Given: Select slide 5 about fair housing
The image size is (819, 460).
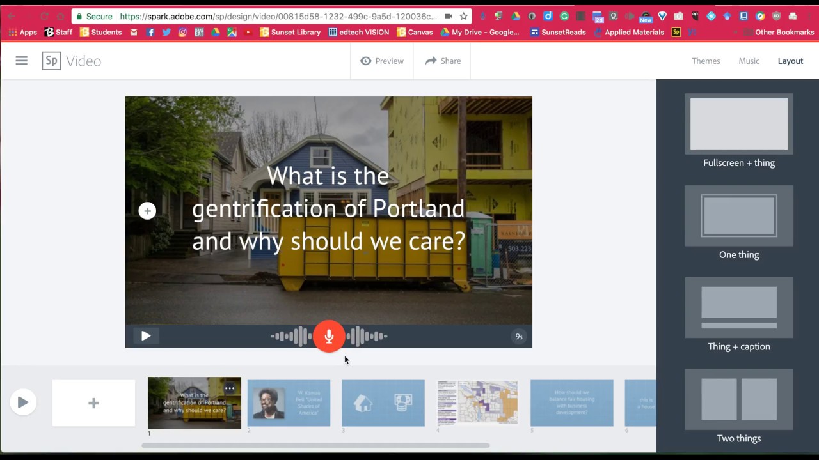Looking at the screenshot, I should point(571,403).
